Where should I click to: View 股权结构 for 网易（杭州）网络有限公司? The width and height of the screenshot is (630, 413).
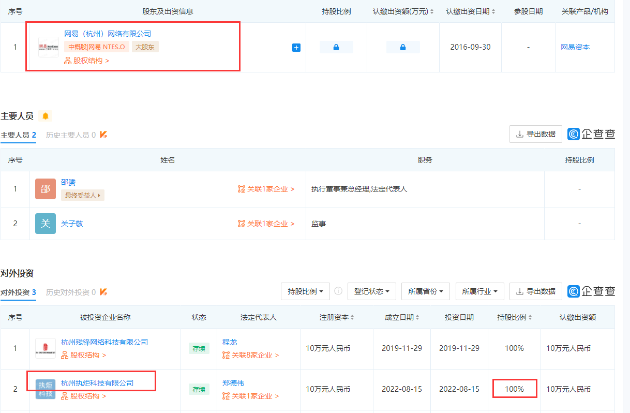[87, 61]
